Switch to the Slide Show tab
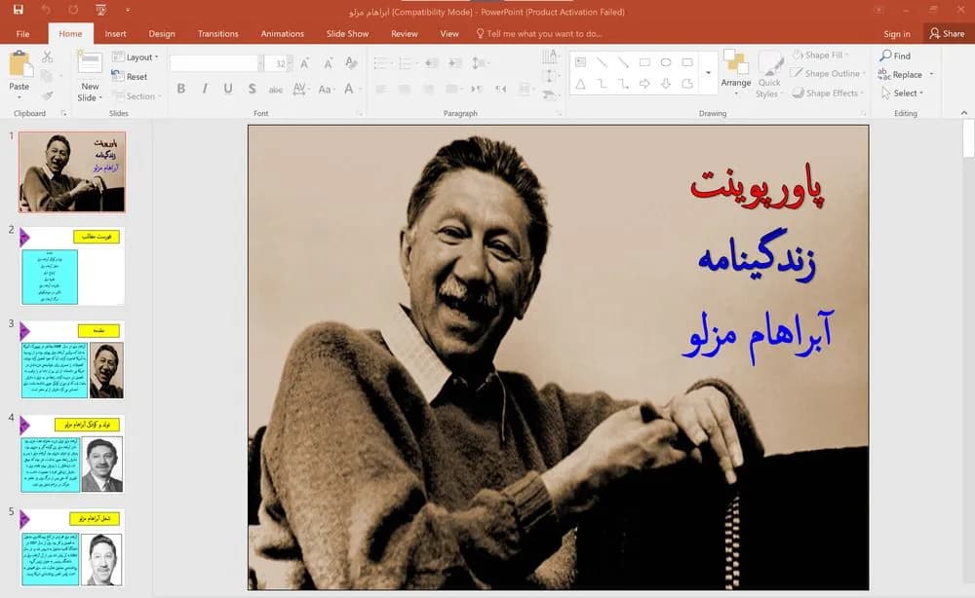This screenshot has height=598, width=975. pos(347,33)
